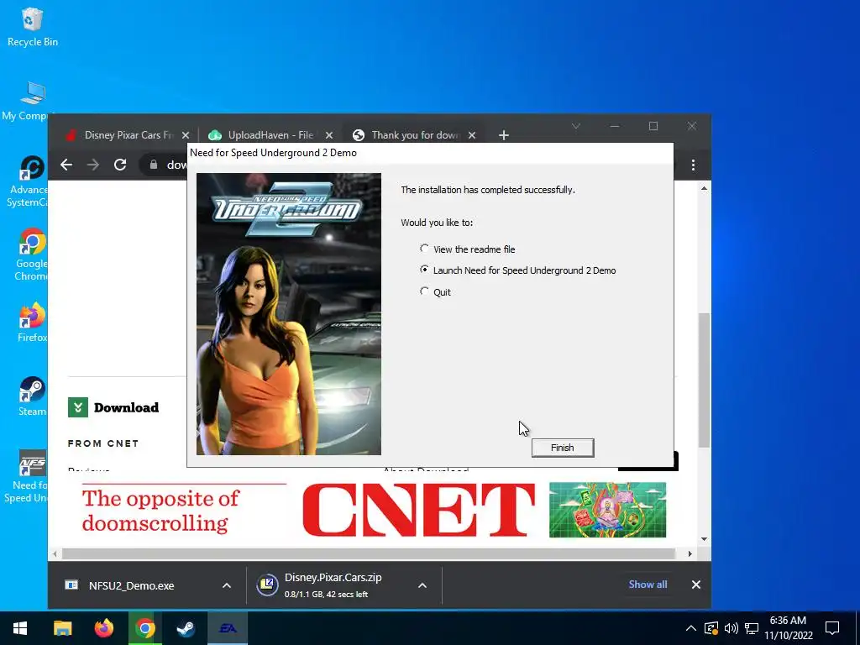The image size is (860, 645).
Task: Open Firefox from the taskbar
Action: point(103,628)
